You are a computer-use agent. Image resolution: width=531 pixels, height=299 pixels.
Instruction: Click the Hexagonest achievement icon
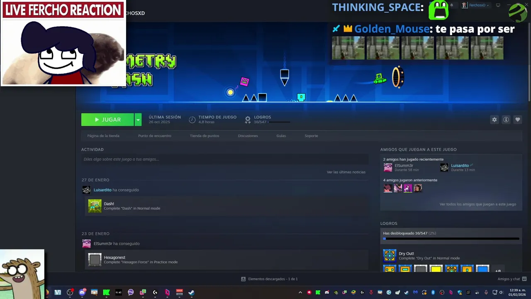coord(95,260)
